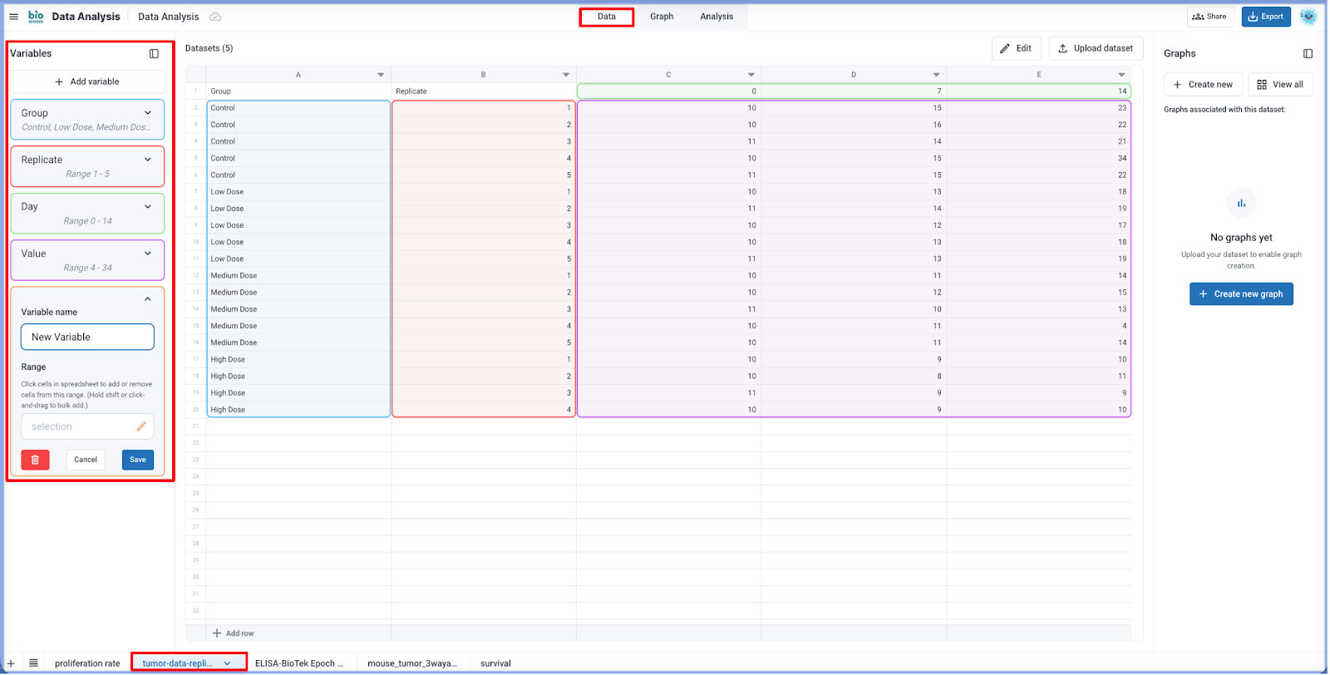Open column A dropdown arrow
Viewport: 1330px width, 675px height.
click(x=381, y=75)
